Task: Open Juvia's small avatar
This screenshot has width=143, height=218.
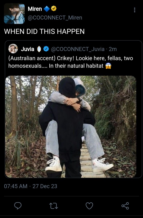Action: 13,49
